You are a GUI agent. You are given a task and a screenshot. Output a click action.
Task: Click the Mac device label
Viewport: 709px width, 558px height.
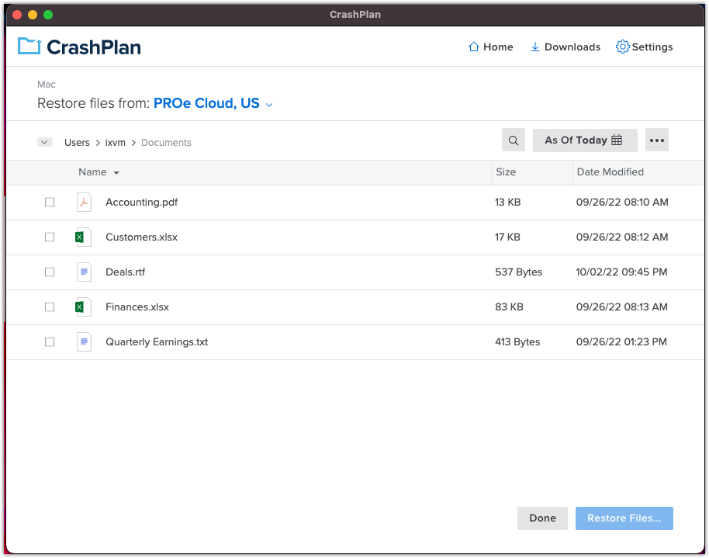[46, 85]
